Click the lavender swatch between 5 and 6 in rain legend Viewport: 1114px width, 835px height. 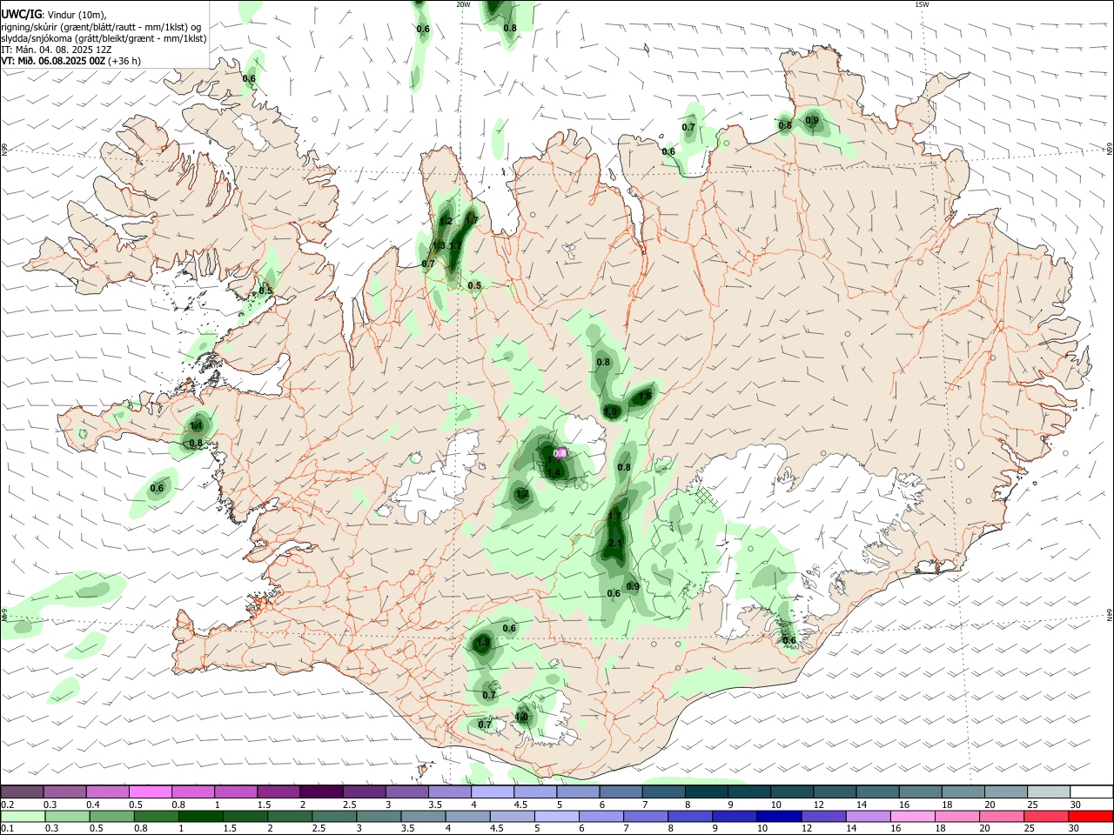(555, 816)
